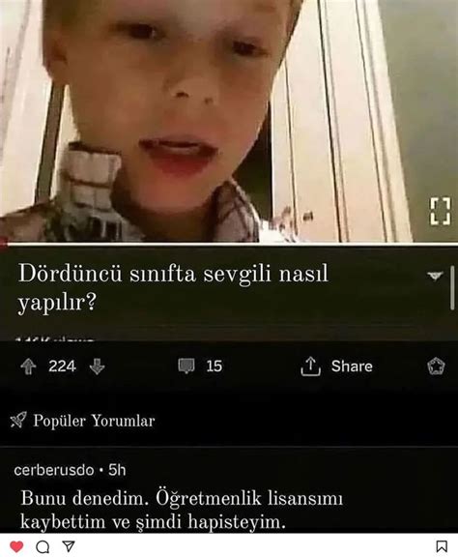458x557 pixels.
Task: Open cerberusdo's profile
Action: [x=54, y=470]
